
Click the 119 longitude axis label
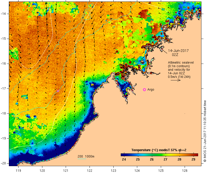(x=18, y=171)
